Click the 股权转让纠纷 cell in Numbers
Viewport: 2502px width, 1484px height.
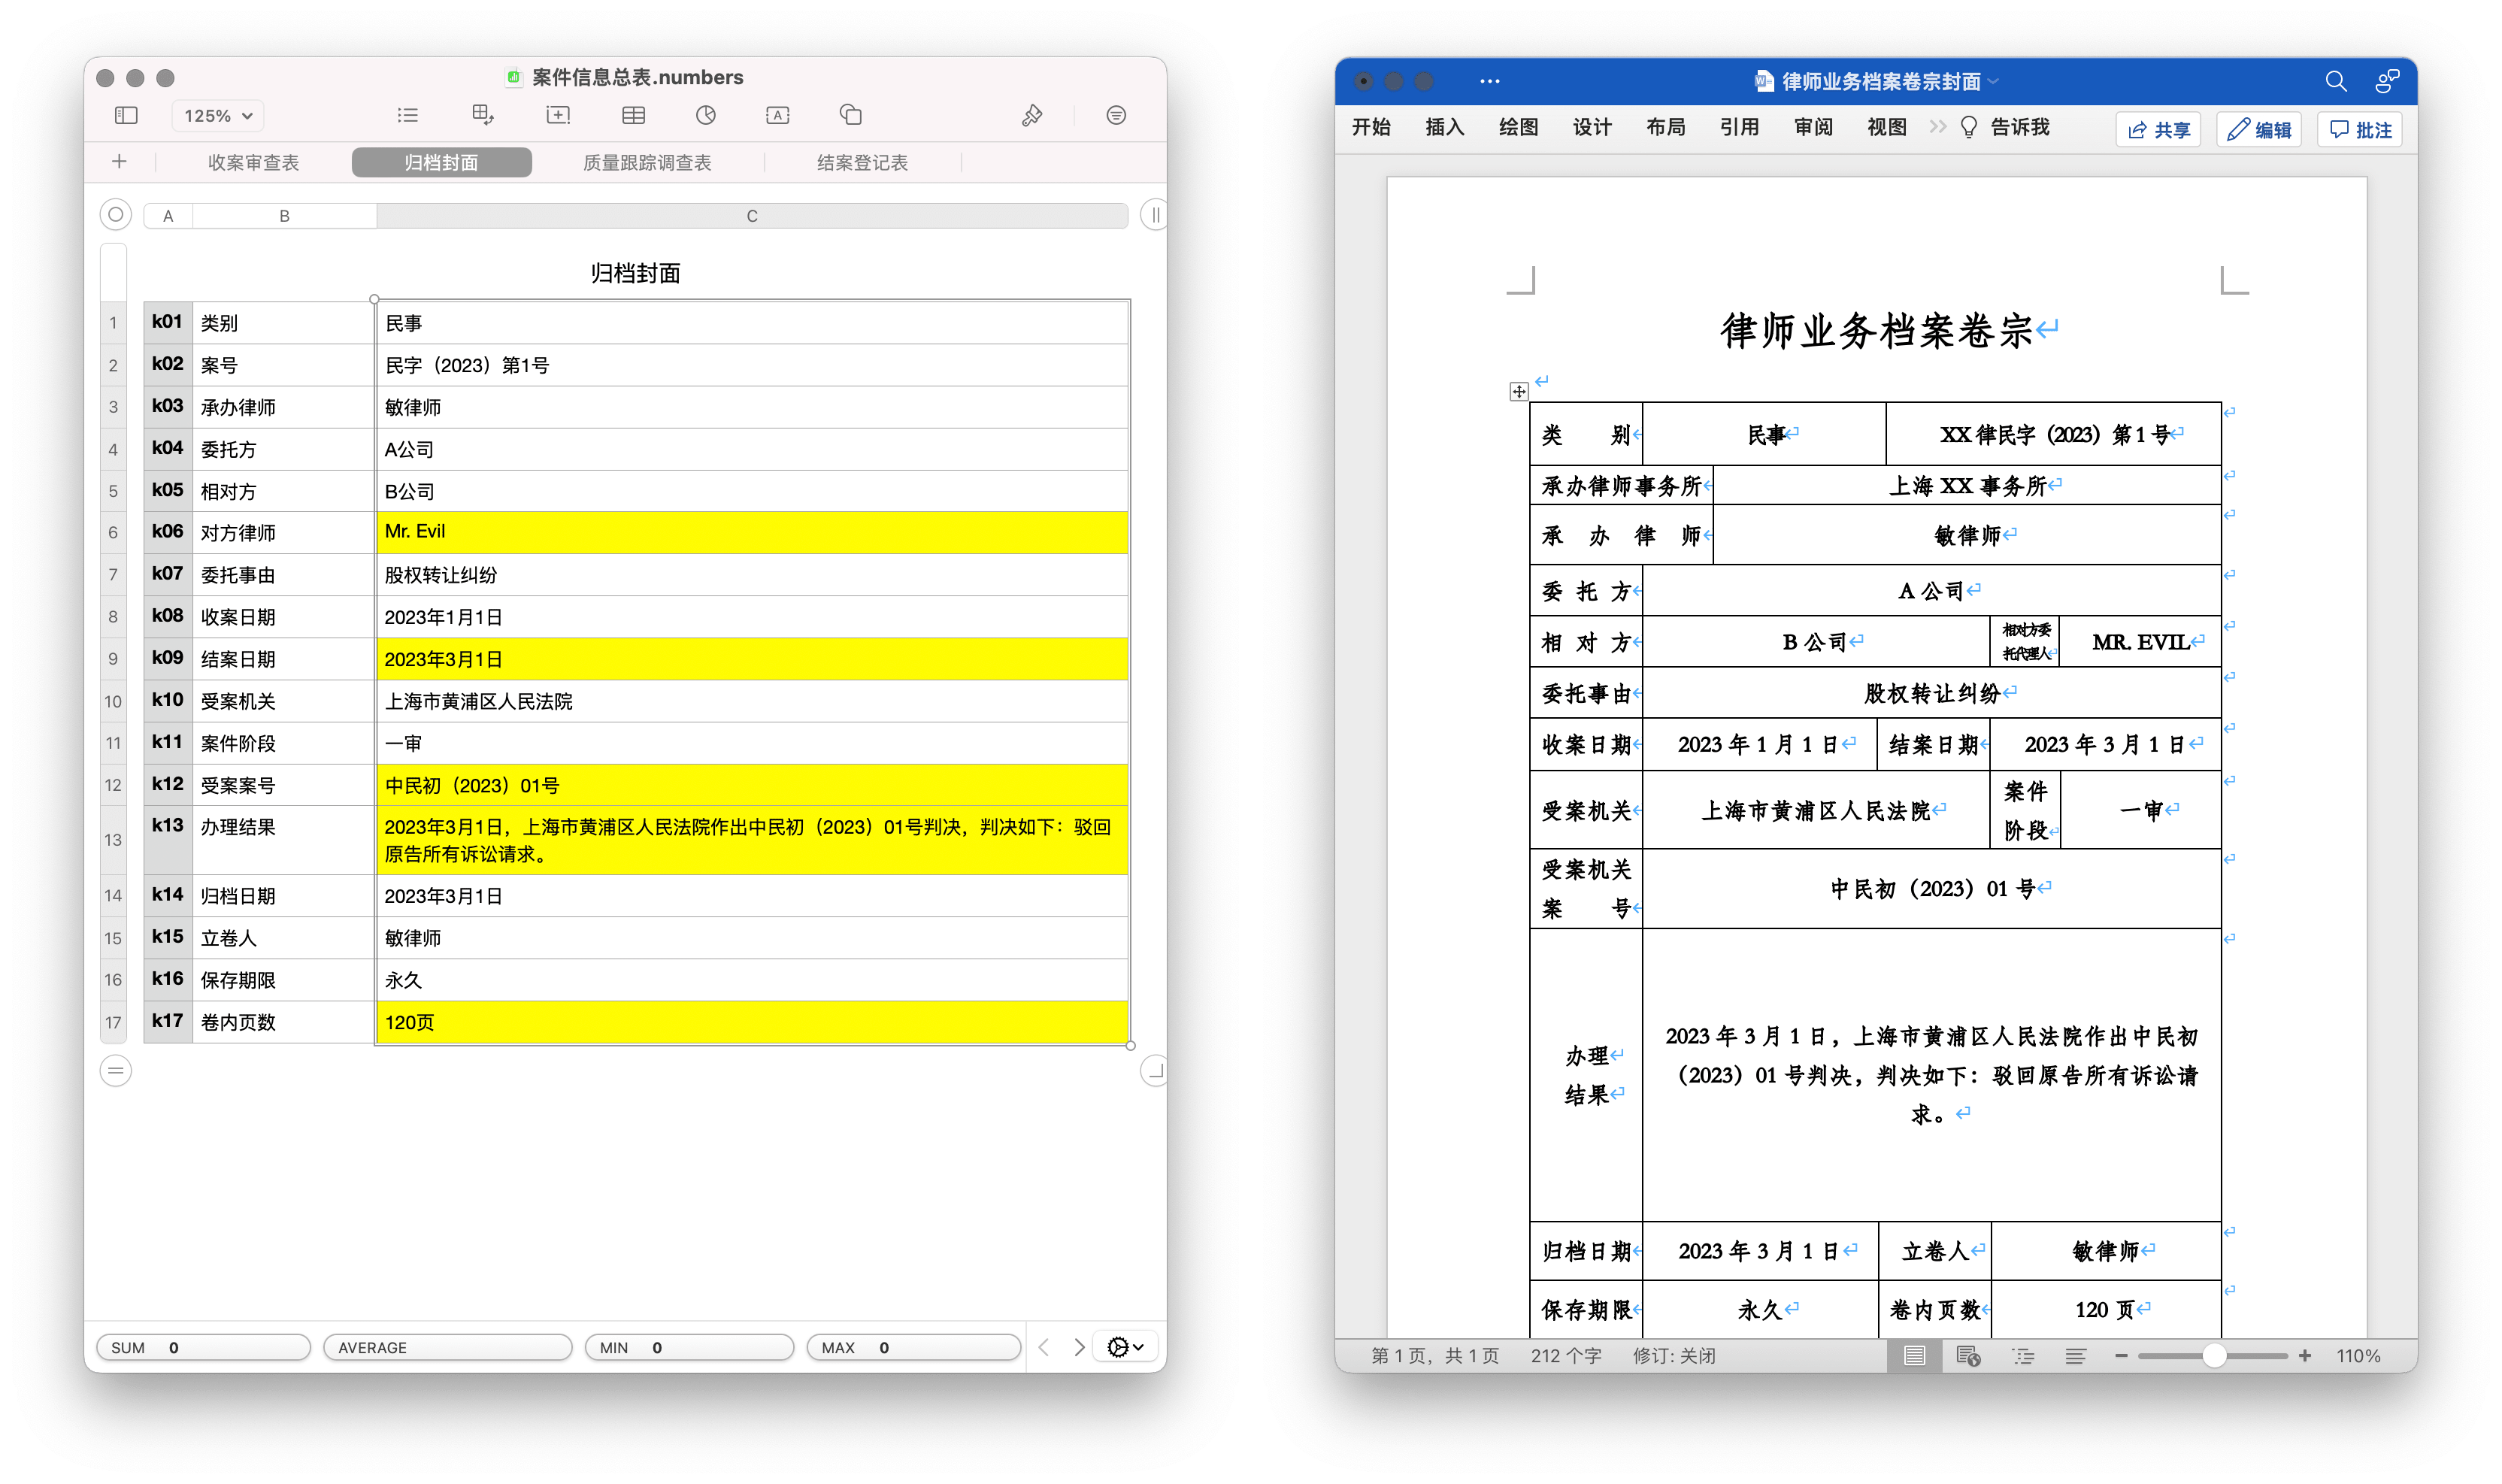752,575
